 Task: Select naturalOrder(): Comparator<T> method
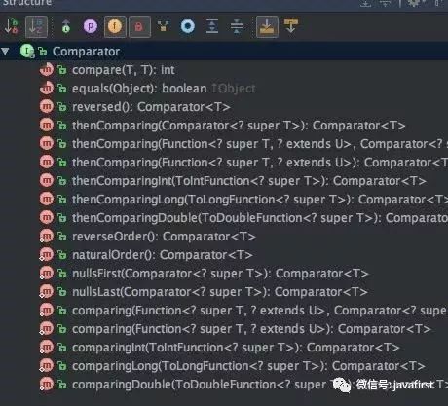point(163,255)
